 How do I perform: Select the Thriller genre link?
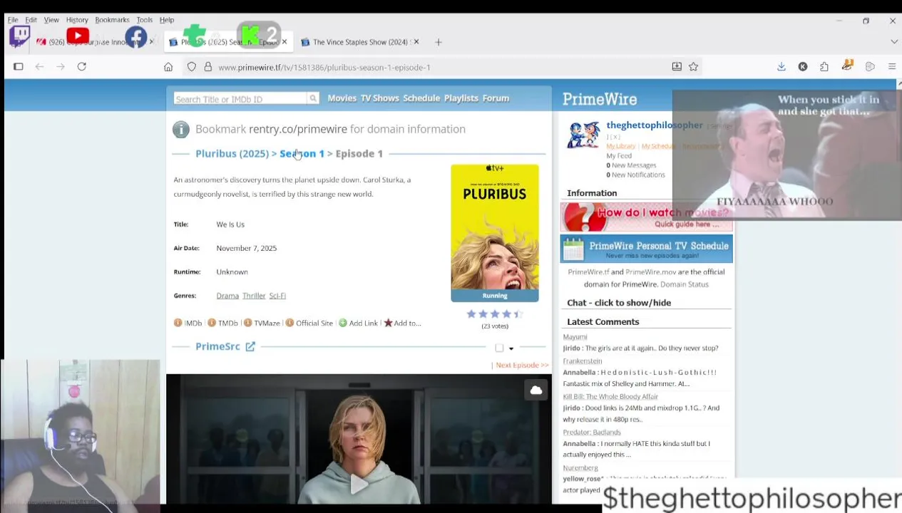point(254,296)
